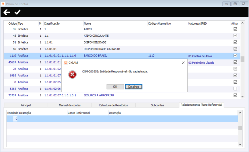Viewport: 249px width, 152px height.
Task: Click the Tipo column header
Action: 21,24
